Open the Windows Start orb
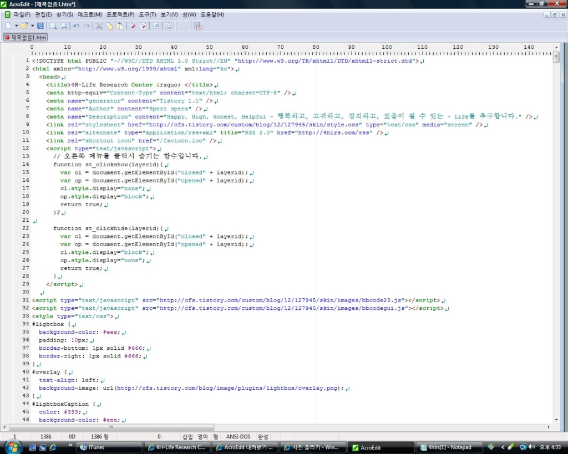The image size is (568, 454). 13,447
